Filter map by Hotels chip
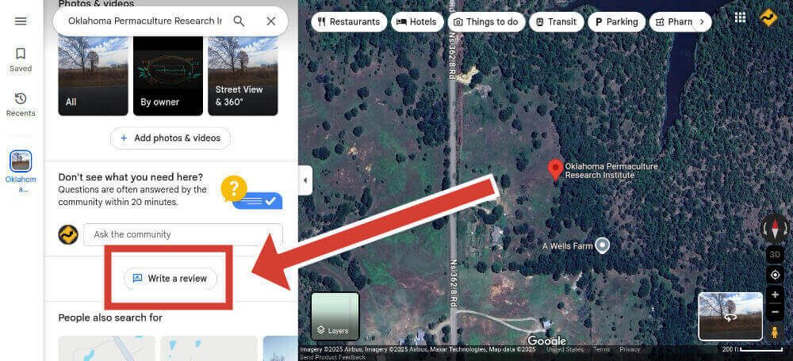793x361 pixels. click(x=417, y=21)
